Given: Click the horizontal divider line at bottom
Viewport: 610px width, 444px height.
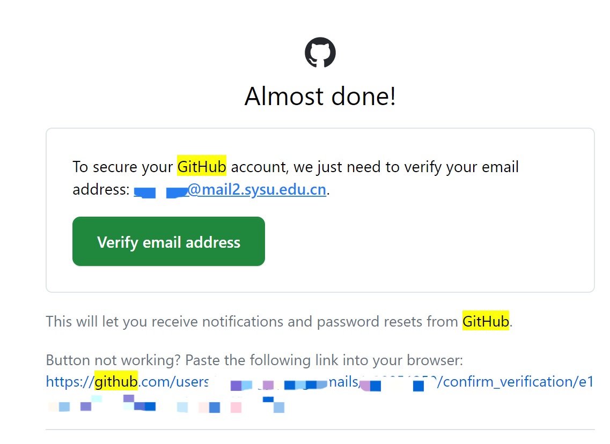Looking at the screenshot, I should [320, 430].
